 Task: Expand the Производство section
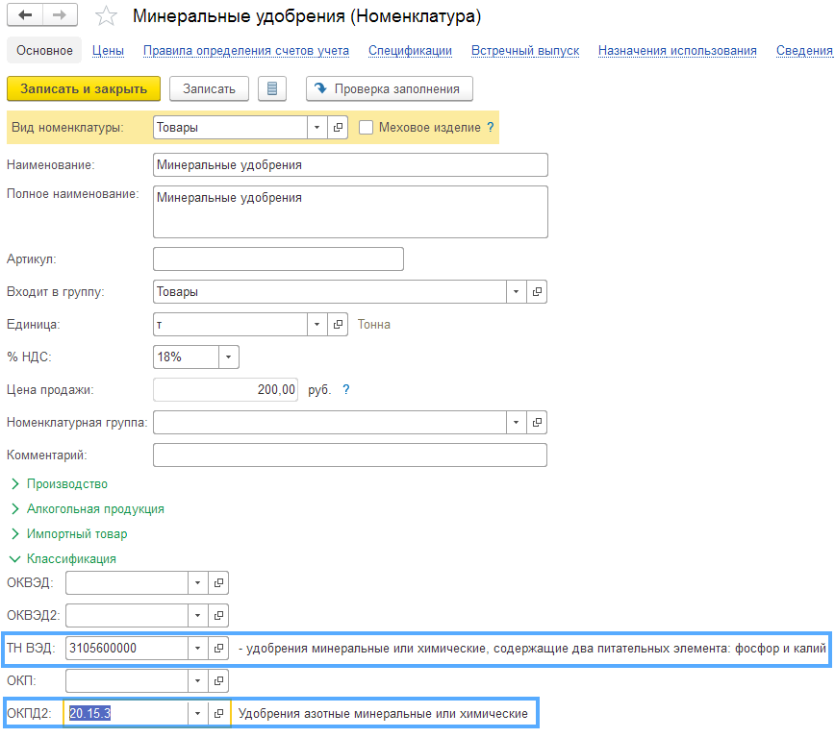[67, 484]
